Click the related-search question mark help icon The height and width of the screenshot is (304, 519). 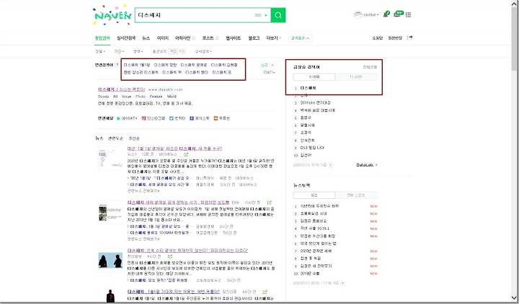coord(117,65)
